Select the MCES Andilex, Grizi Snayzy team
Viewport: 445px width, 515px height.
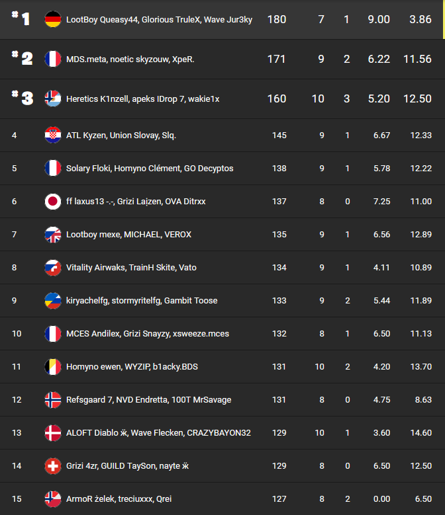(148, 334)
